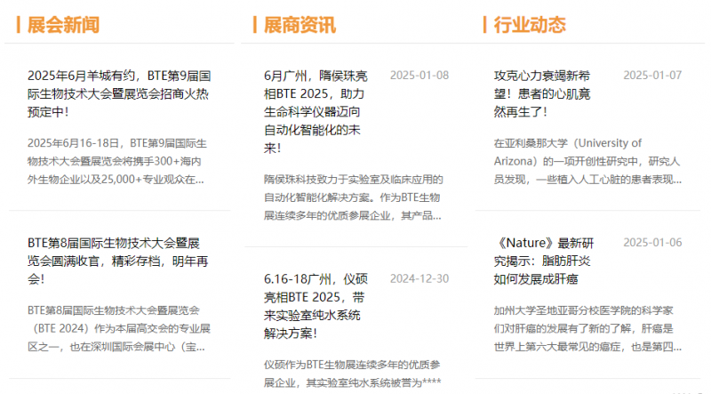Image resolution: width=711 pixels, height=394 pixels.
Task: Click the date 2025-01-06
Action: tap(652, 243)
